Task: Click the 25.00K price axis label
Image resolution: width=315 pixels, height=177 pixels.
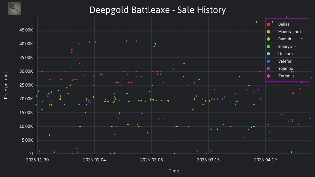Action: pos(26,85)
